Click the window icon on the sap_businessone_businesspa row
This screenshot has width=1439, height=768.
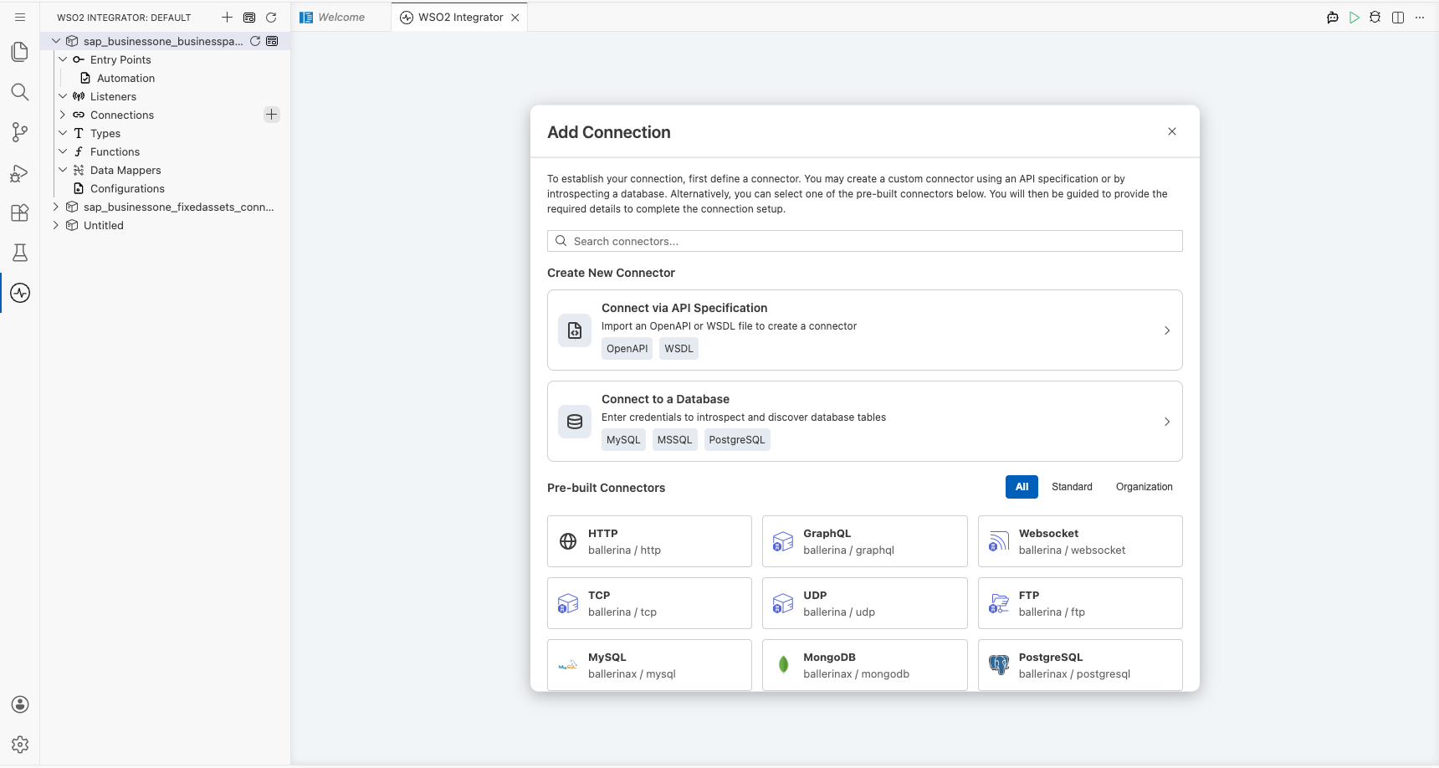click(x=272, y=41)
